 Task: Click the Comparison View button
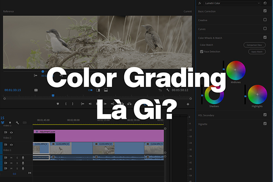(254, 45)
